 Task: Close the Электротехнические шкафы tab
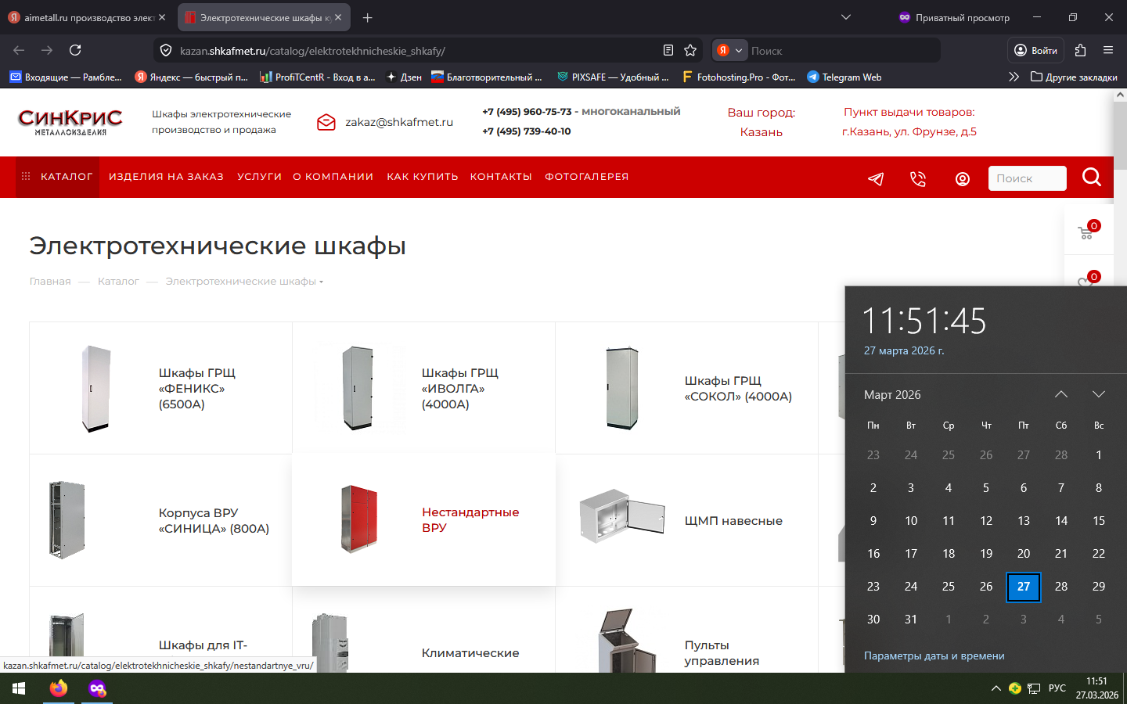[338, 17]
